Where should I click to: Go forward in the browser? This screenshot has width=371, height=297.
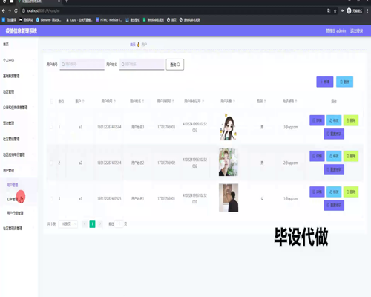(x=10, y=10)
